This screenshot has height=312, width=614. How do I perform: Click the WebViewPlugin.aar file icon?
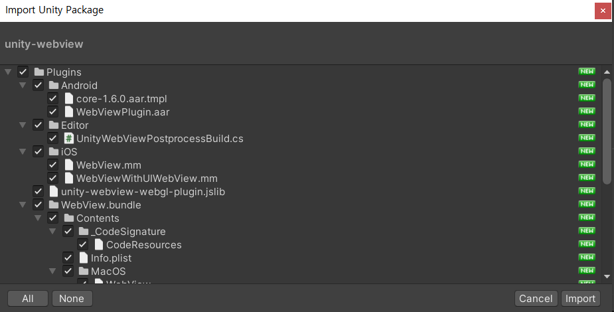tap(68, 112)
